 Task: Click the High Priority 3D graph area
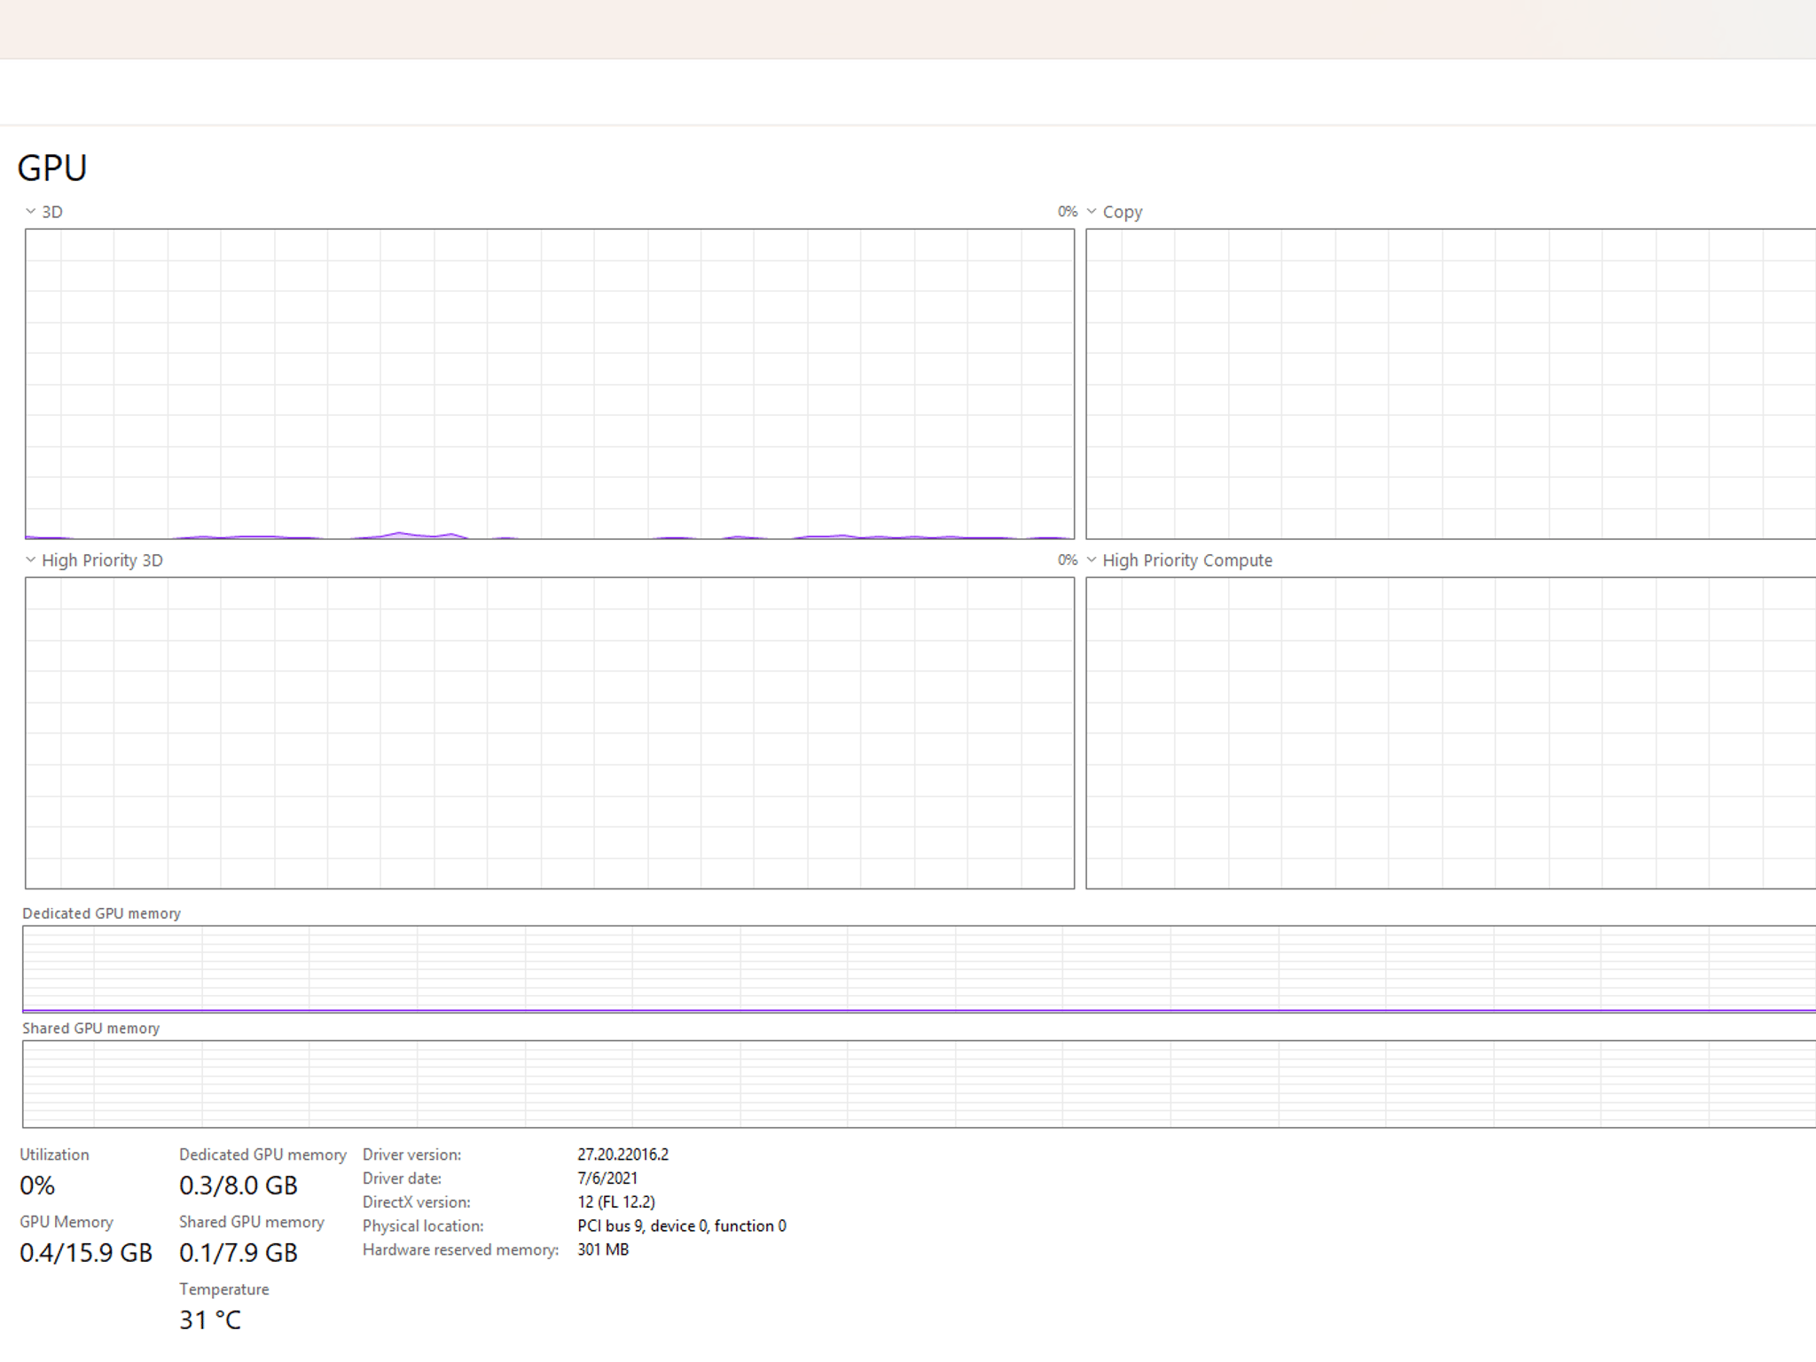tap(550, 733)
